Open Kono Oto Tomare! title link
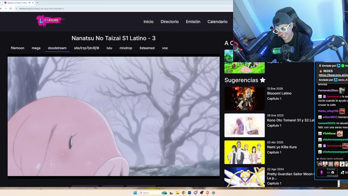The width and height of the screenshot is (348, 196). tap(290, 120)
